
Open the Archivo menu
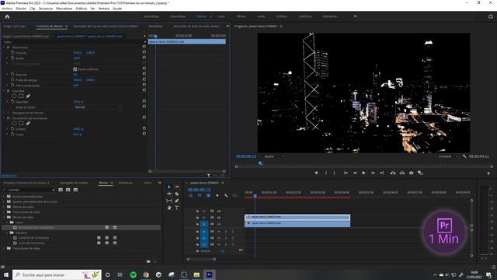(x=7, y=9)
